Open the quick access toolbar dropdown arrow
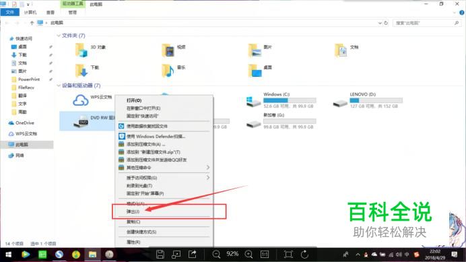The width and height of the screenshot is (466, 262). click(28, 5)
